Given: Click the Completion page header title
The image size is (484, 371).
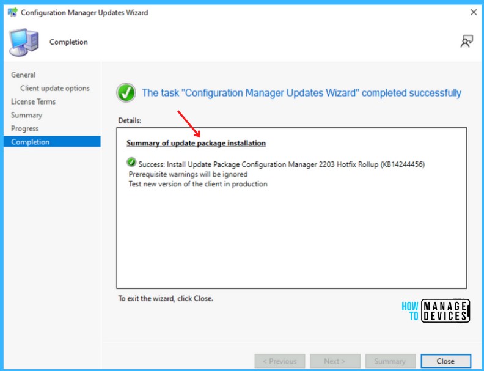Looking at the screenshot, I should click(x=68, y=42).
